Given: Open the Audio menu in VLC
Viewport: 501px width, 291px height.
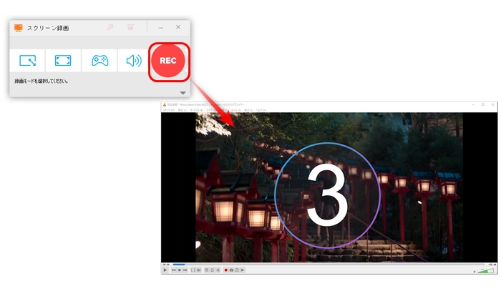Looking at the screenshot, I should pyautogui.click(x=197, y=110).
